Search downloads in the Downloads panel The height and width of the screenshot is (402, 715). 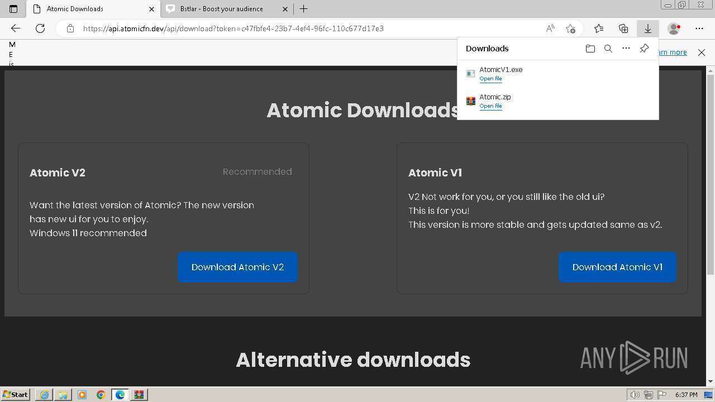[x=608, y=49]
